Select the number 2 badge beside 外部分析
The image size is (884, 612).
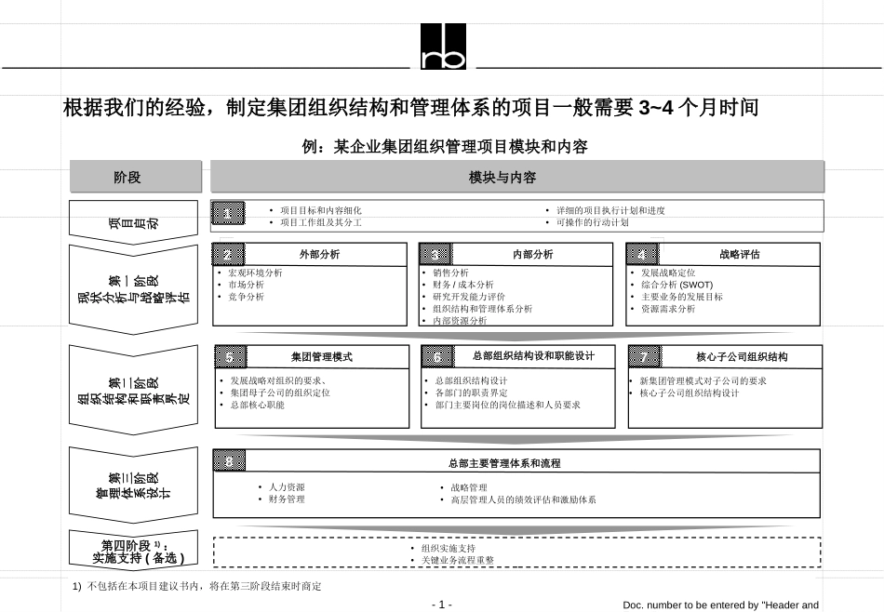pos(228,255)
